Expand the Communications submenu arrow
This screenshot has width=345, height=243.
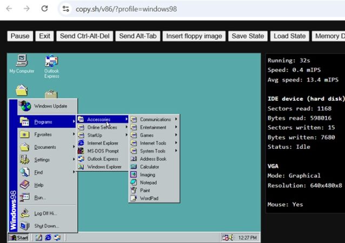pyautogui.click(x=176, y=119)
